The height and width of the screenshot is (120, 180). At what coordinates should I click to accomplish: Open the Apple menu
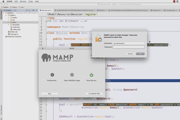(3, 1)
